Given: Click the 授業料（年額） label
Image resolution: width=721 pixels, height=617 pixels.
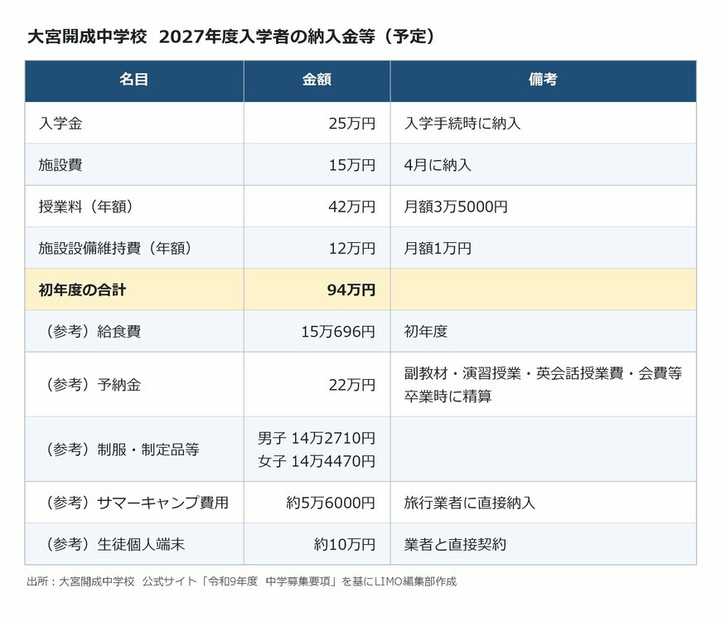Looking at the screenshot, I should pyautogui.click(x=86, y=206).
